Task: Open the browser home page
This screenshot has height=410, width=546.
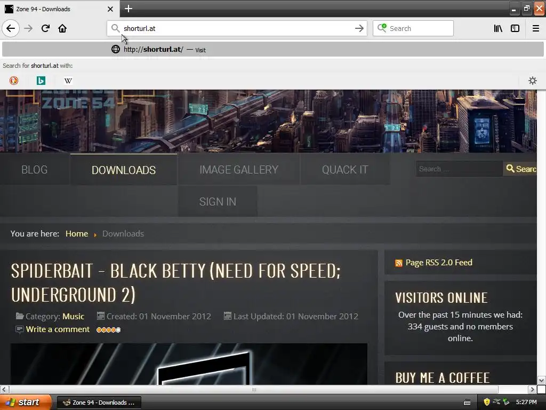Action: pos(62,28)
